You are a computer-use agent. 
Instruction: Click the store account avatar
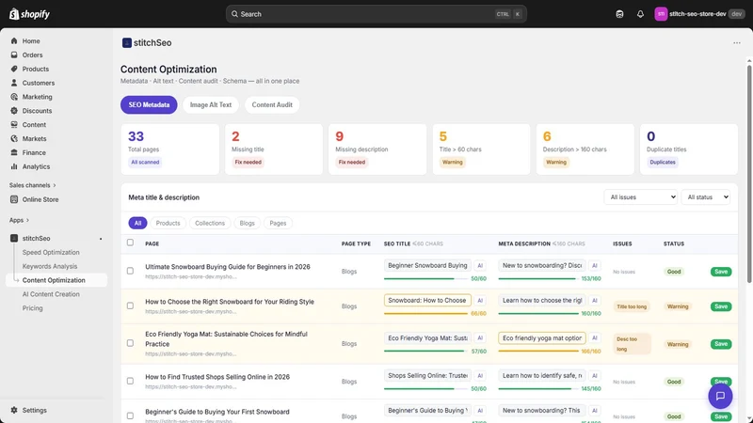pos(661,14)
